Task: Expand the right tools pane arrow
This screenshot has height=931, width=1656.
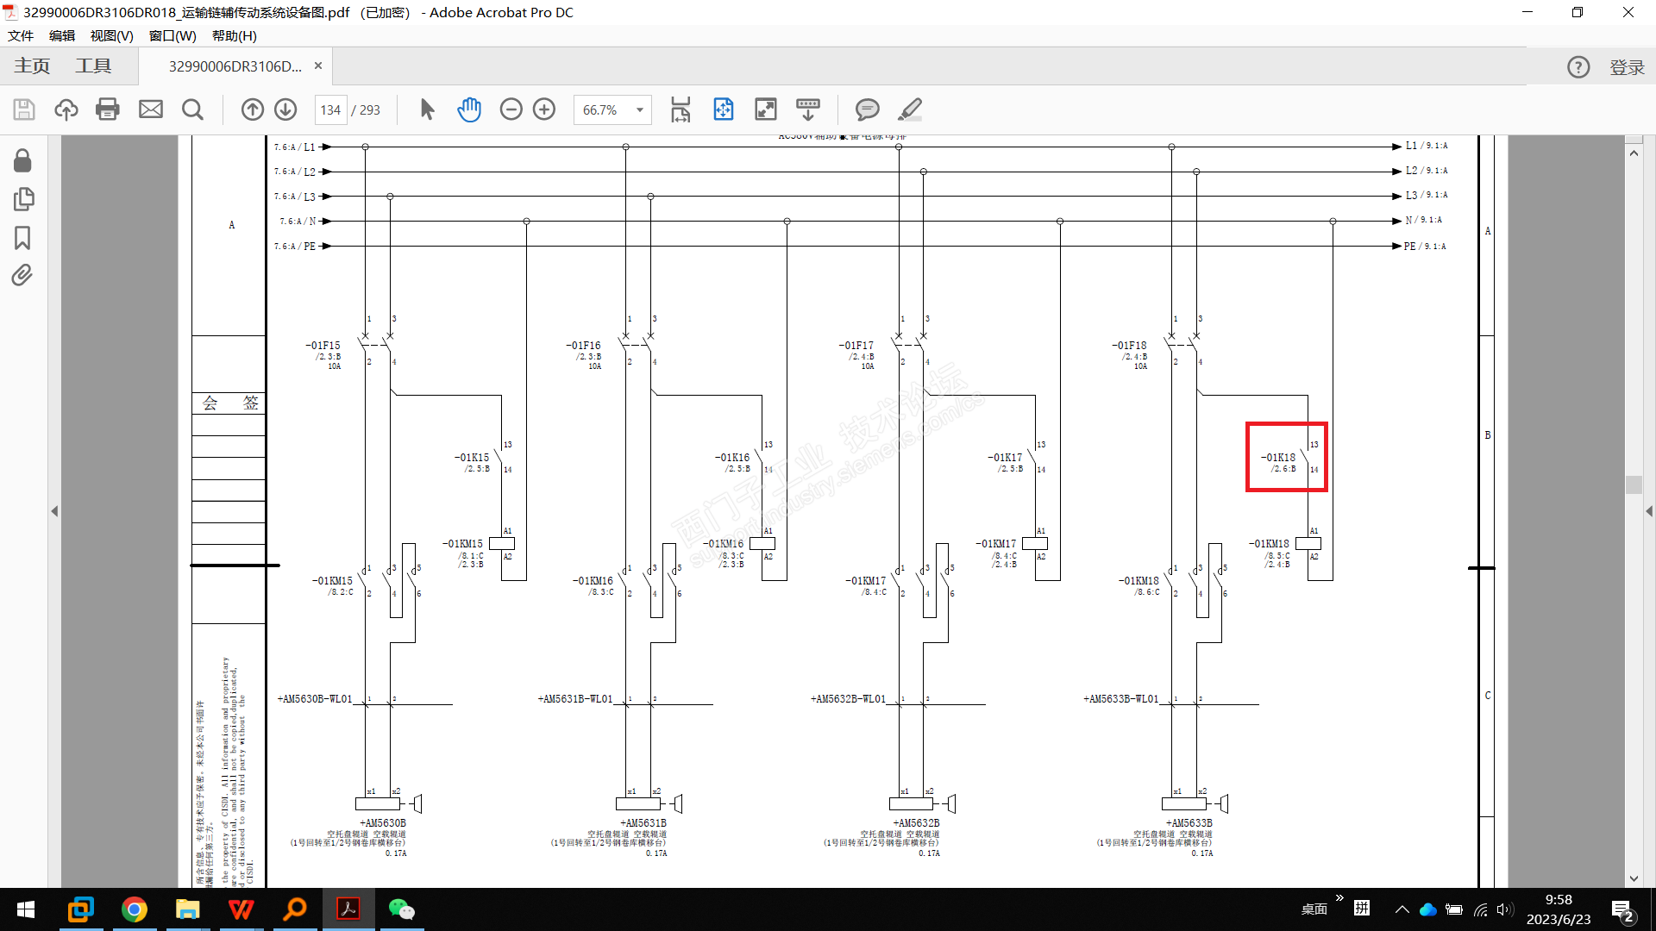Action: coord(1649,511)
